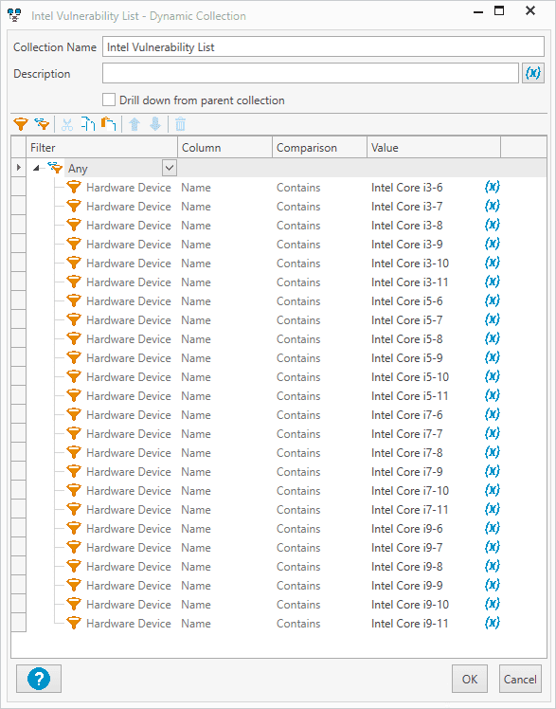
Task: Select the Name column cell in i9-9 row
Action: (x=196, y=586)
